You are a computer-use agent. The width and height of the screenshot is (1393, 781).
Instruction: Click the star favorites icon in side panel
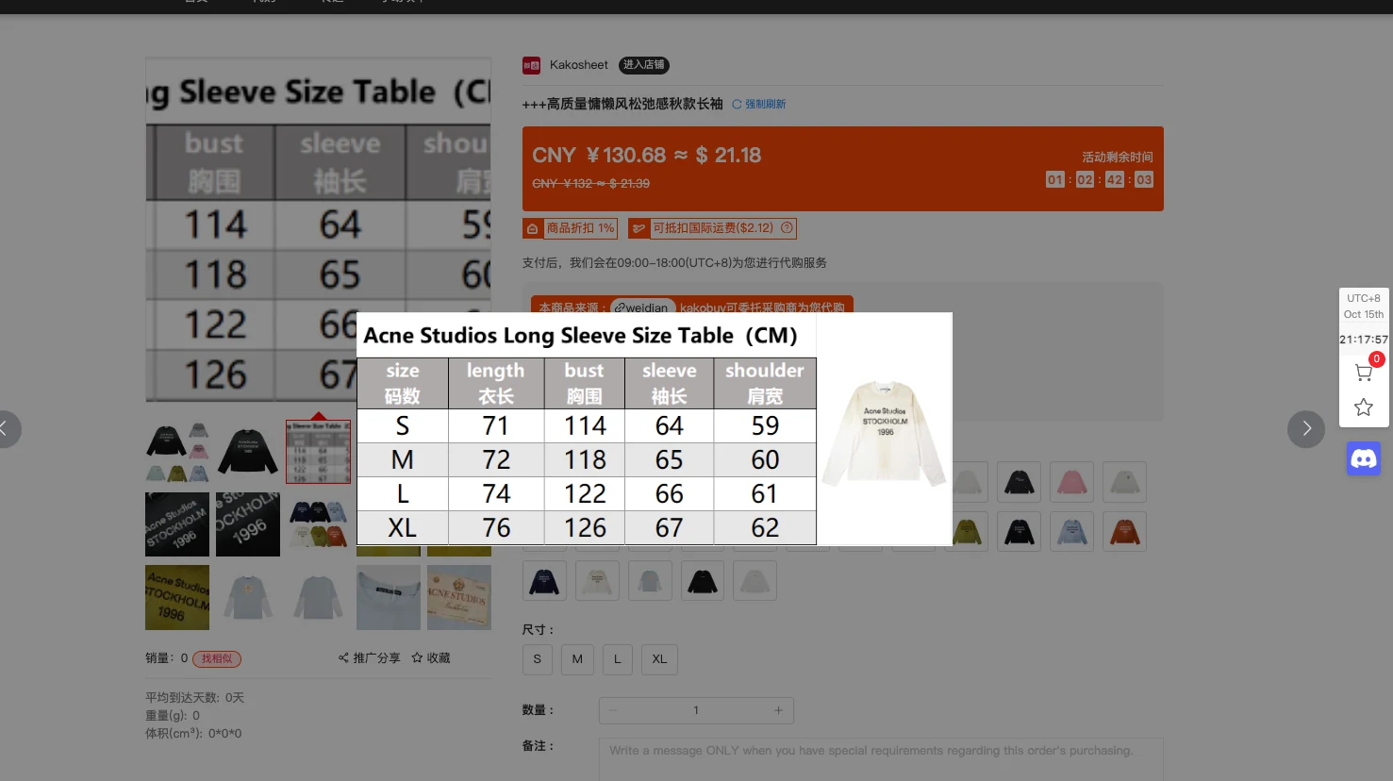click(1364, 407)
